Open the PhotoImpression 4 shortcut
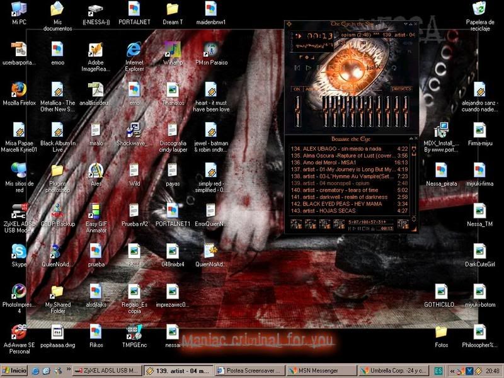 click(x=19, y=299)
